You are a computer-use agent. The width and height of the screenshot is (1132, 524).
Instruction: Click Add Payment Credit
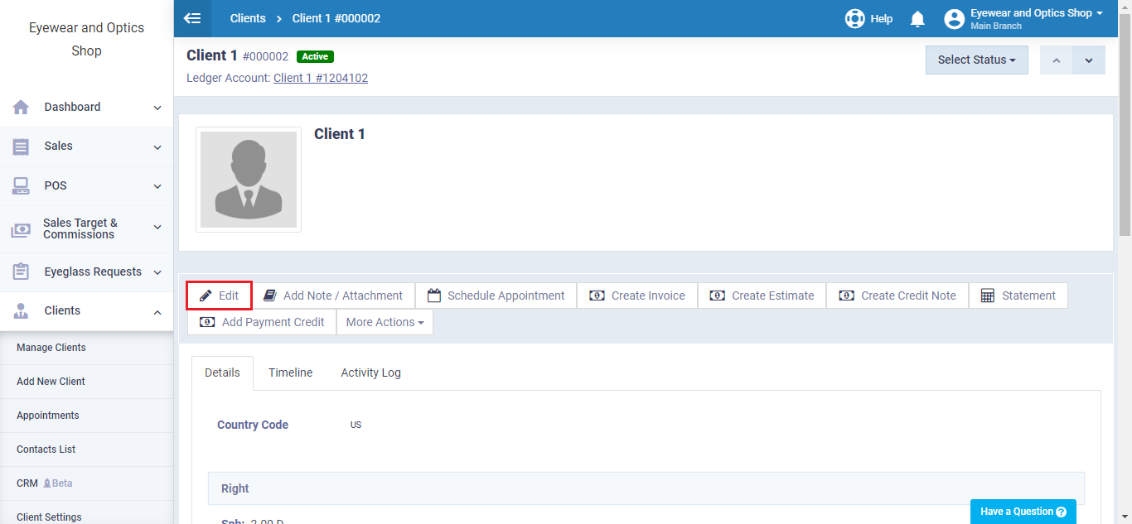tap(262, 322)
